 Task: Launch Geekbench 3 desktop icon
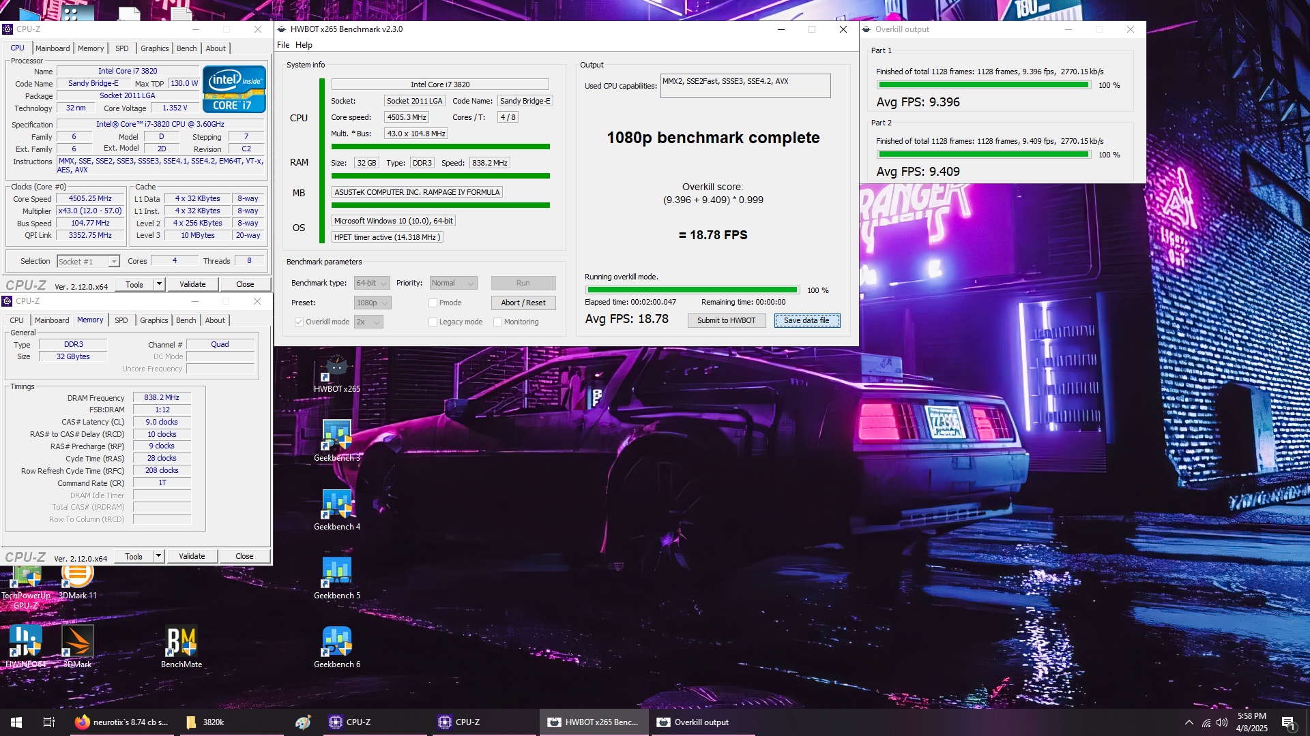(x=336, y=441)
